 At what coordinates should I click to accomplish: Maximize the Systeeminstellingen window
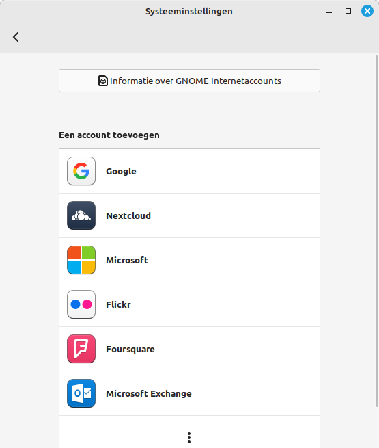[348, 11]
